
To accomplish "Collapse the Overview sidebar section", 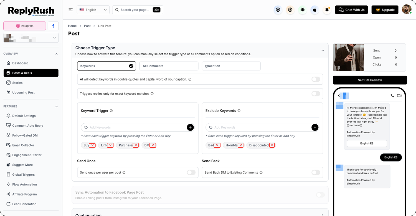I will 57,54.
